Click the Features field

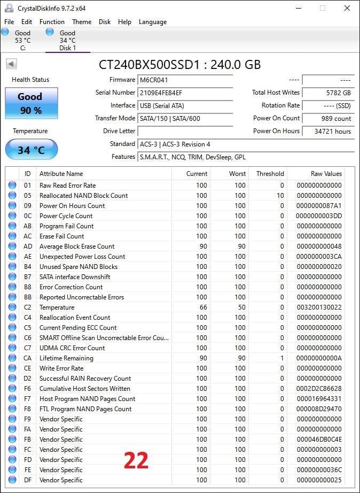click(x=246, y=157)
